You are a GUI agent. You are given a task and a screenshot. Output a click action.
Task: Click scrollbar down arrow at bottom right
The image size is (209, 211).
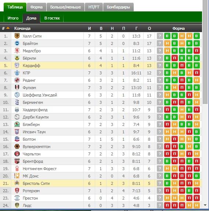(x=205, y=205)
